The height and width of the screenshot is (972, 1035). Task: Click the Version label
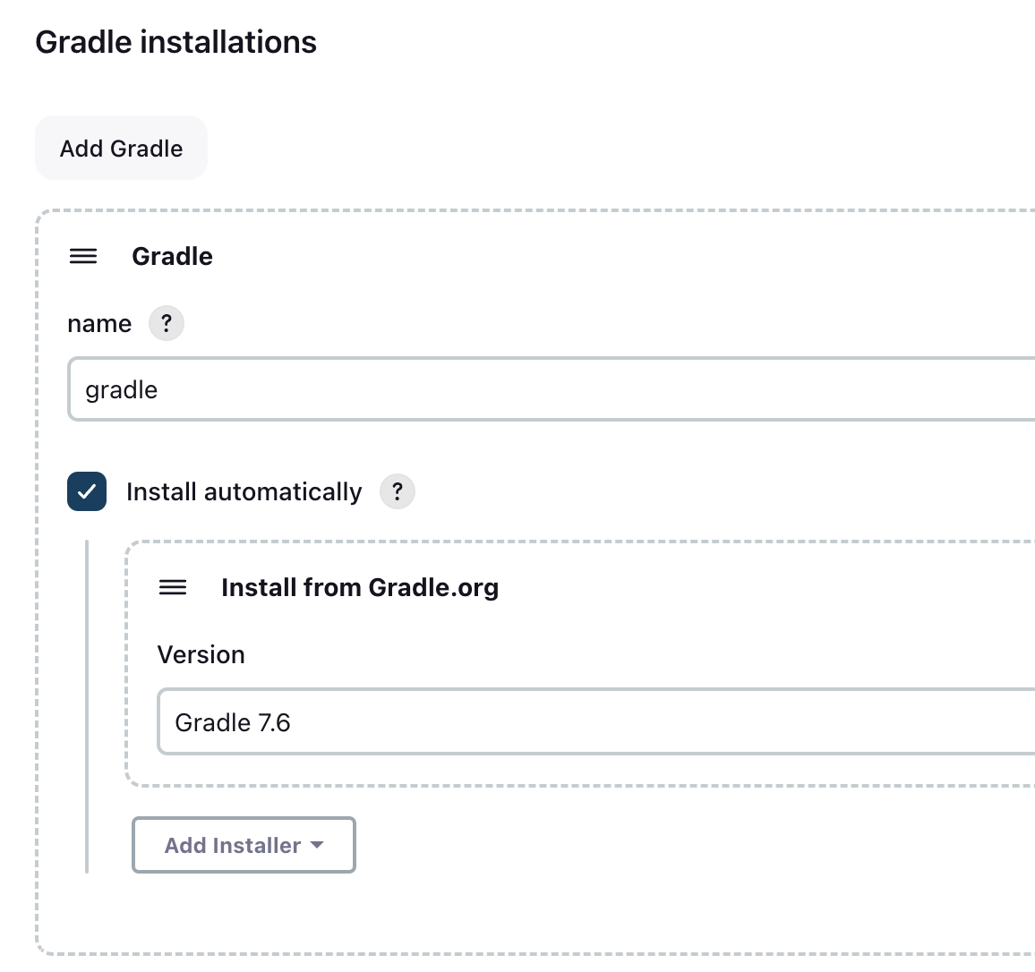pyautogui.click(x=201, y=654)
